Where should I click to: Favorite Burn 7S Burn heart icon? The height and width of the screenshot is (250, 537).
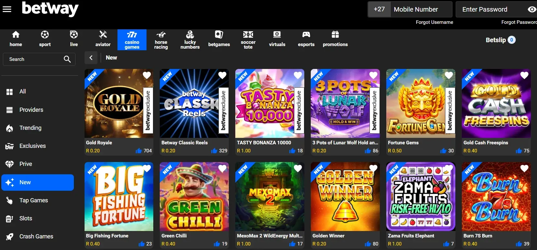[524, 168]
